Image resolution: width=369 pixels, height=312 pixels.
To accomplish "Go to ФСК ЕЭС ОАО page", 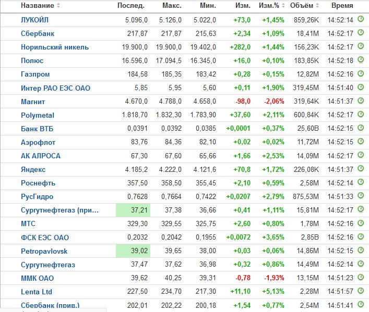I will click(x=45, y=238).
